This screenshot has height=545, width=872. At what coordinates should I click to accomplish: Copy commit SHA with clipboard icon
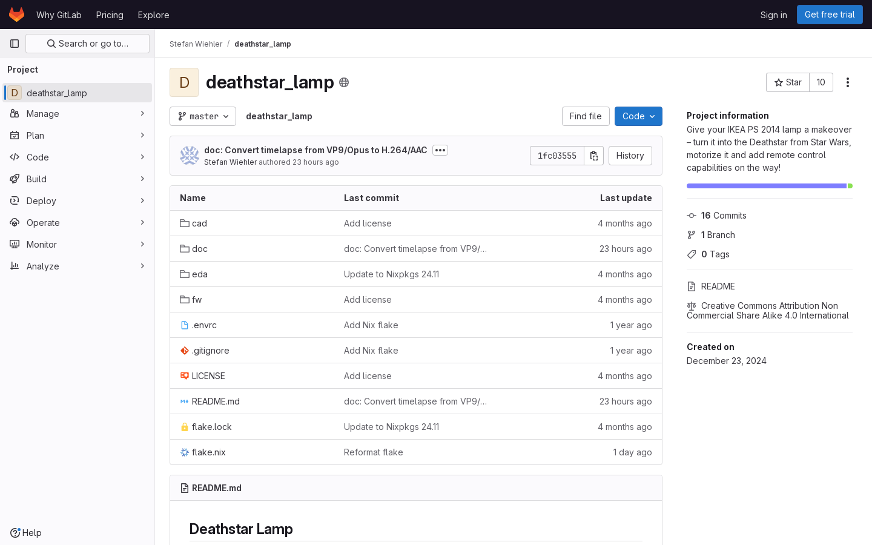594,156
